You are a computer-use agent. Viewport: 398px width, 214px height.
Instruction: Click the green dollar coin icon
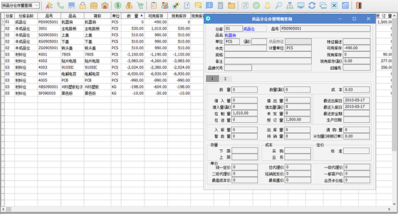118,5
